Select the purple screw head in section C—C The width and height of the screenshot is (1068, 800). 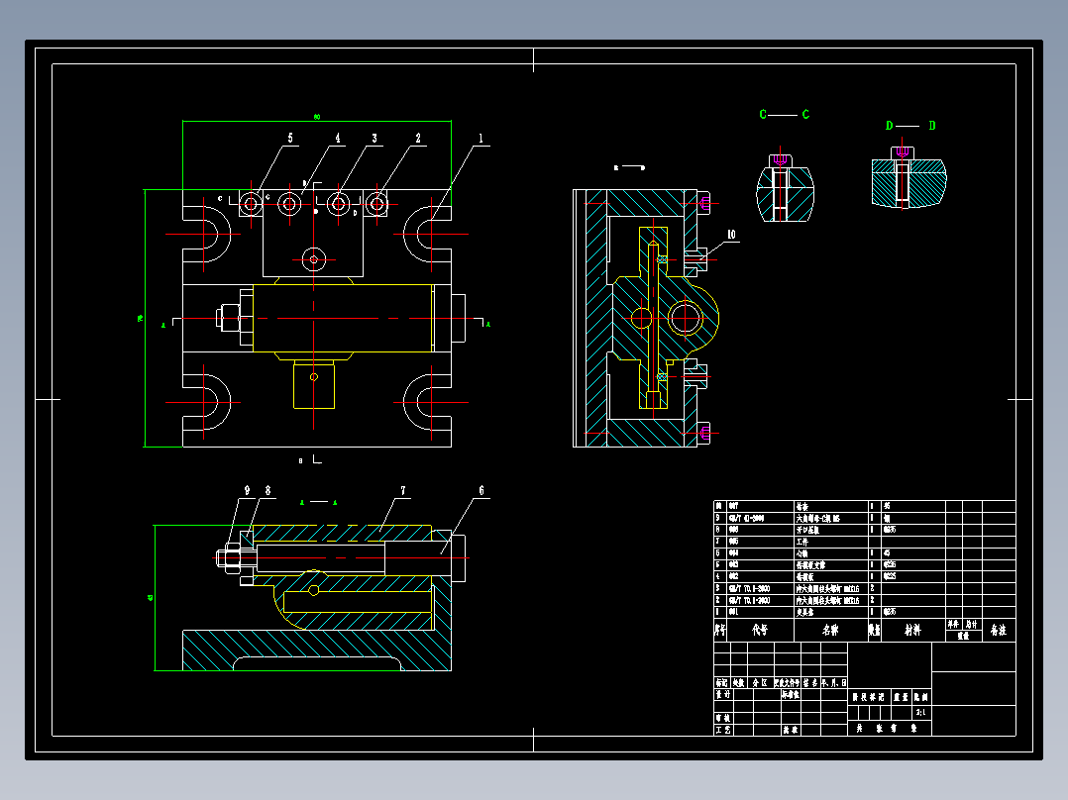point(780,159)
